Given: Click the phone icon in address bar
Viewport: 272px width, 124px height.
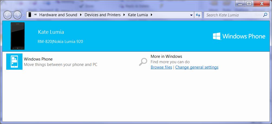Looking at the screenshot, I should tap(30, 15).
